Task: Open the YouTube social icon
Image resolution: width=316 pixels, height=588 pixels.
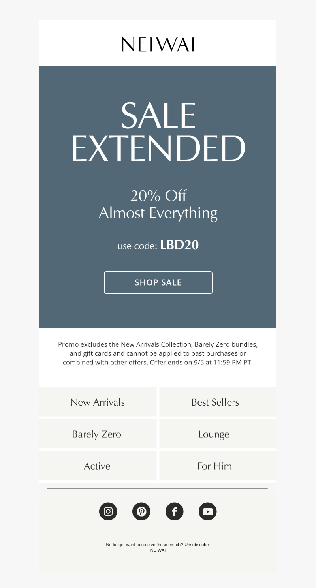Action: point(208,511)
